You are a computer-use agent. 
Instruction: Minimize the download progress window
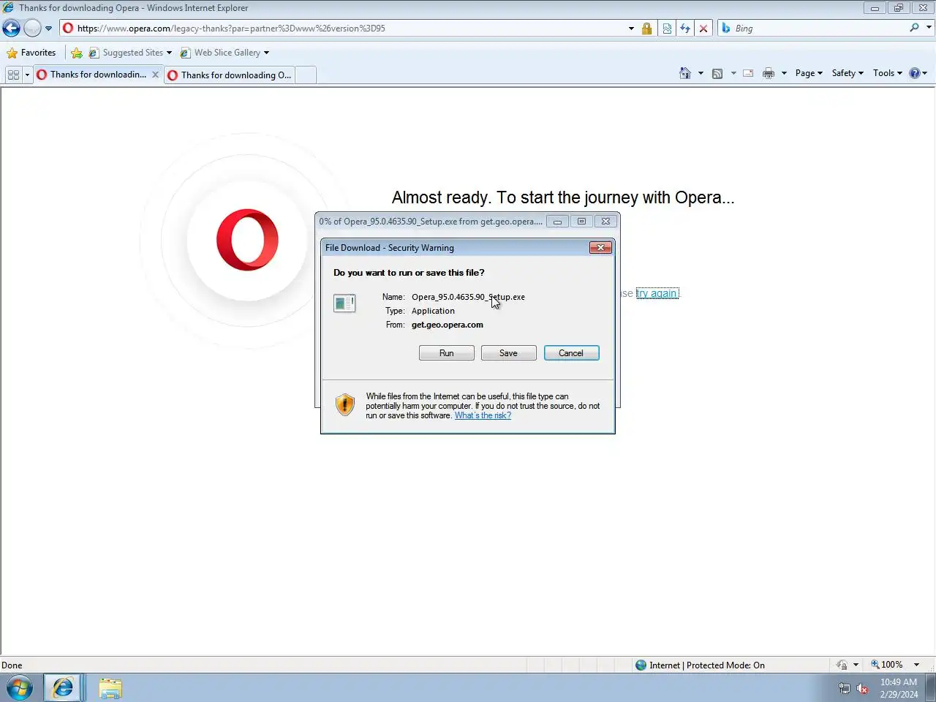point(557,222)
